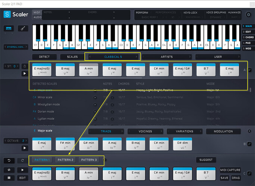Viewport: 255px width, 186px height.
Task: Toggle loop playback icon
Action: pyautogui.click(x=9, y=170)
